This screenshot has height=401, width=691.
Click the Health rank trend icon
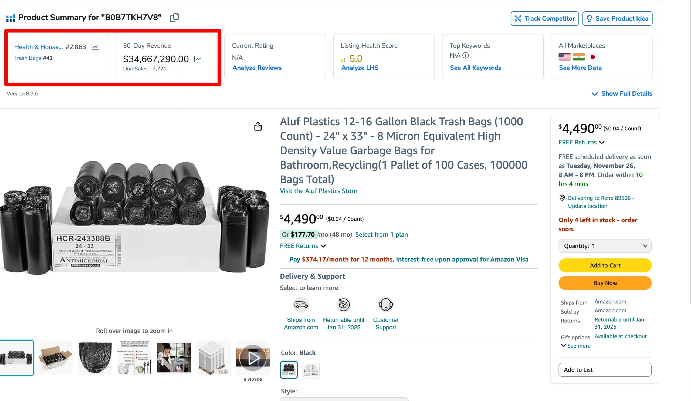[95, 46]
